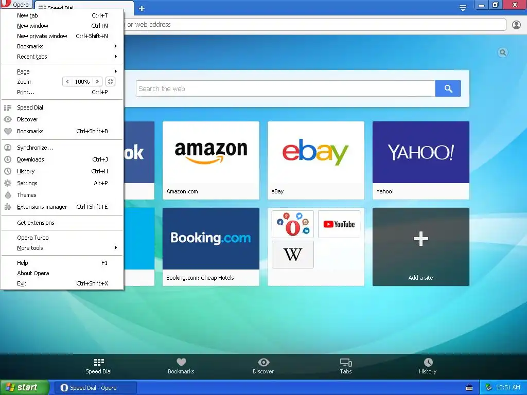Open History clock in bottom bar
Screen dimensions: 527x395
[428, 366]
